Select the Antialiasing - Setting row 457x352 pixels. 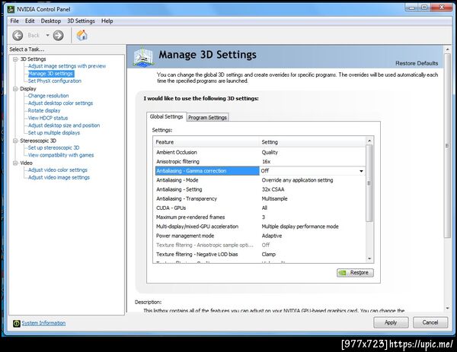(260, 189)
